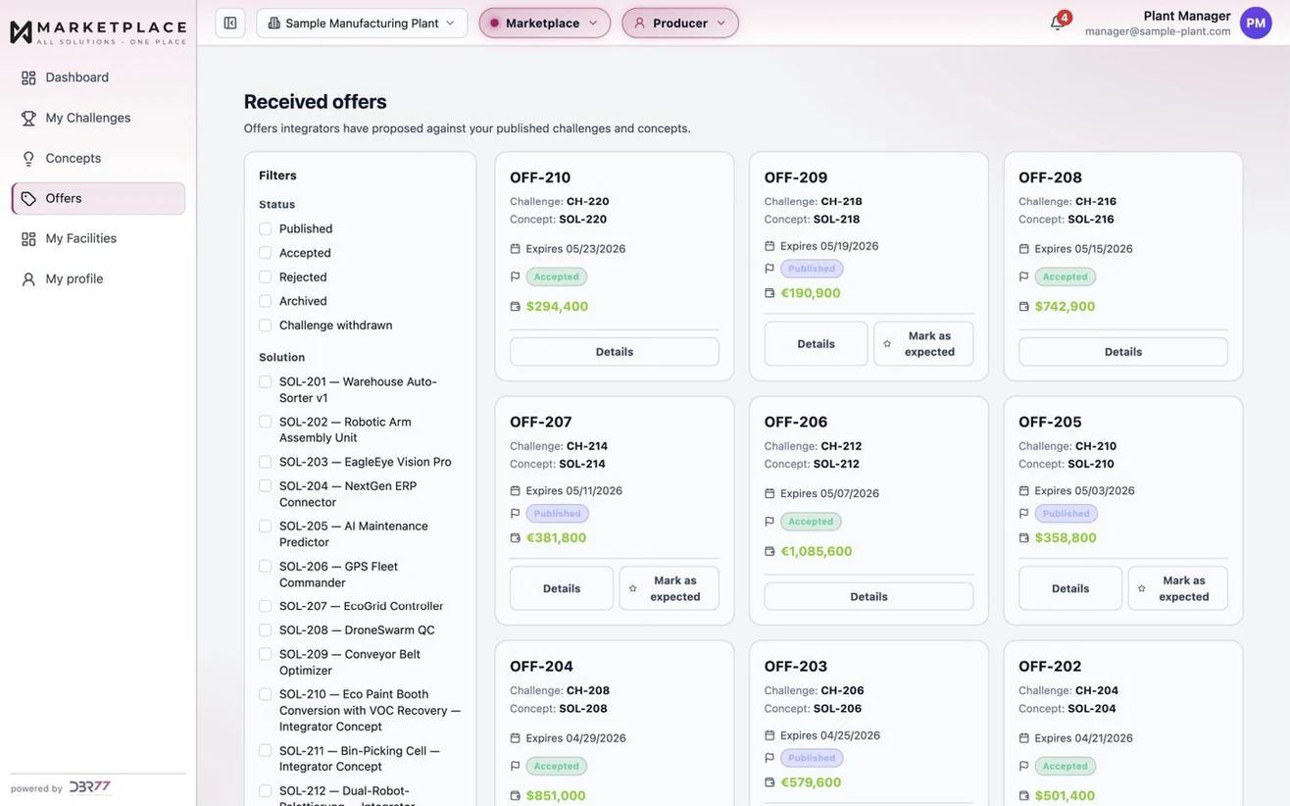Open My Challenges in the sidebar

(98, 118)
